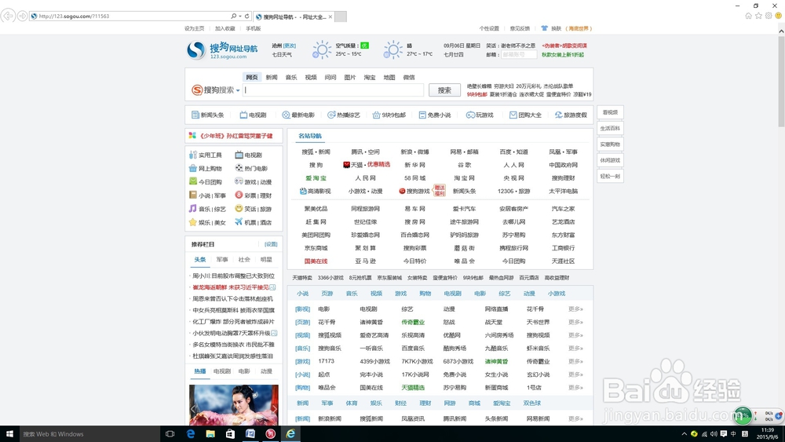Close the 搜狗网址导航 browser tab
The width and height of the screenshot is (785, 442).
click(x=330, y=16)
